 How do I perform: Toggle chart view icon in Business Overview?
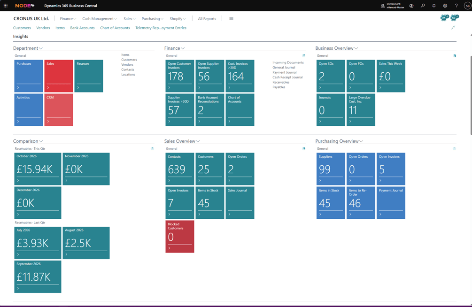pyautogui.click(x=455, y=56)
